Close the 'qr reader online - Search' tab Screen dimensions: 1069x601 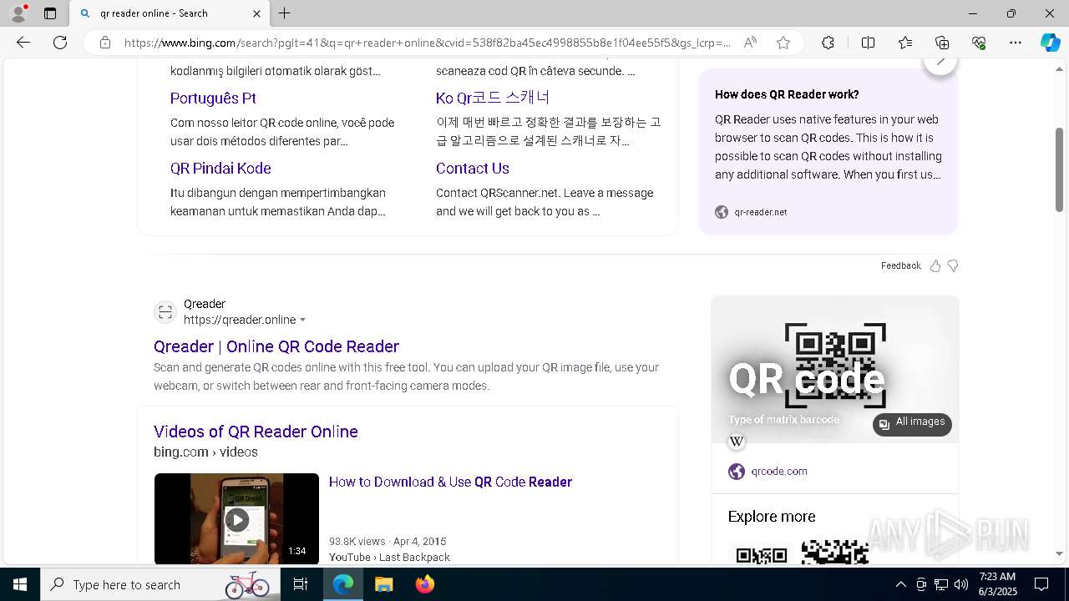256,13
